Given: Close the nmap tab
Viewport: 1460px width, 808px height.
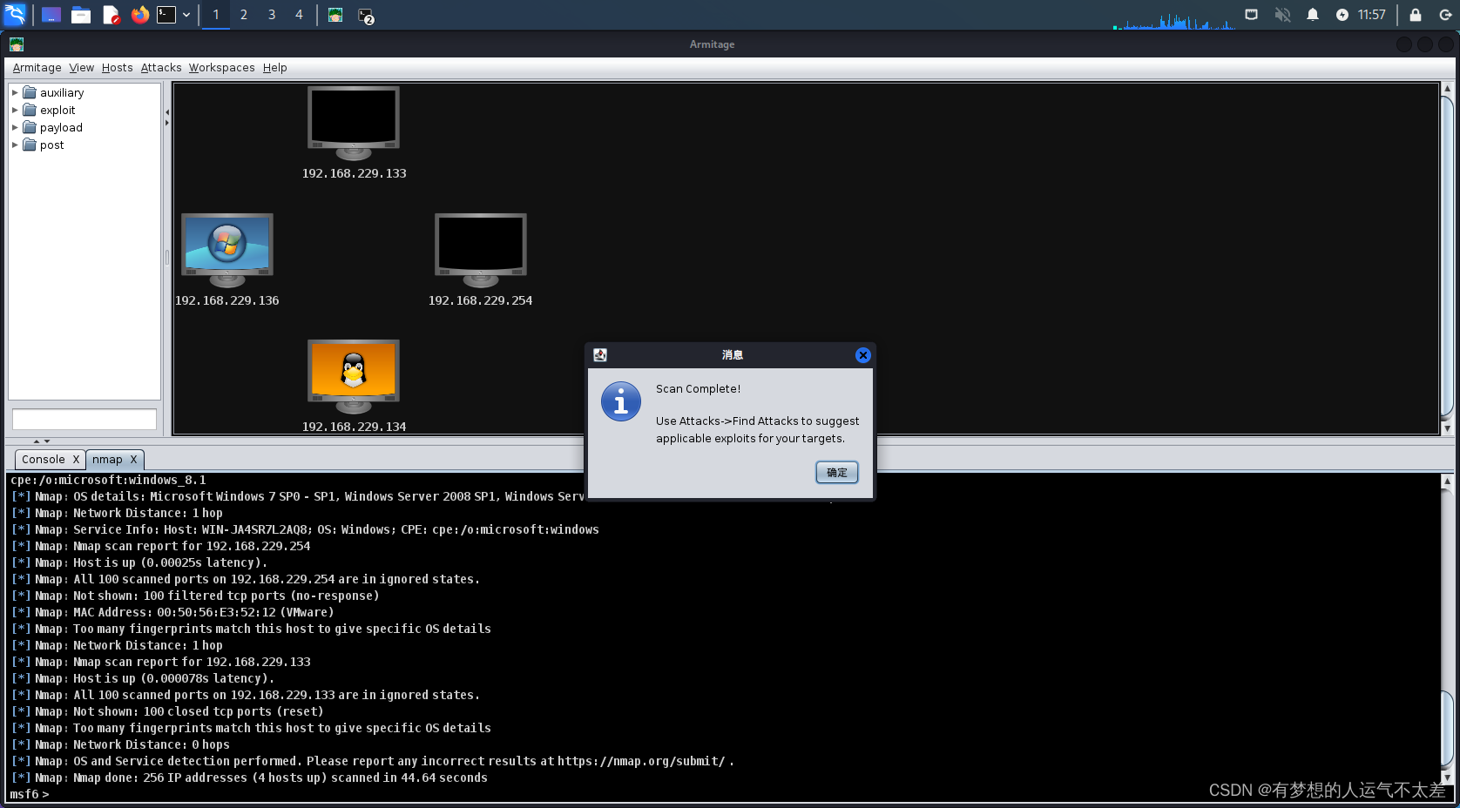Looking at the screenshot, I should (133, 460).
